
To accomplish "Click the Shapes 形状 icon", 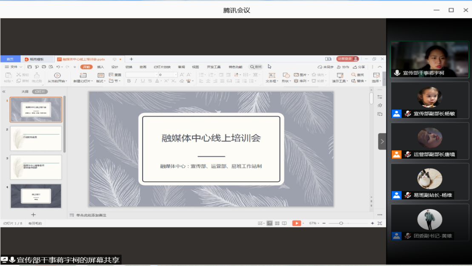I will [286, 75].
